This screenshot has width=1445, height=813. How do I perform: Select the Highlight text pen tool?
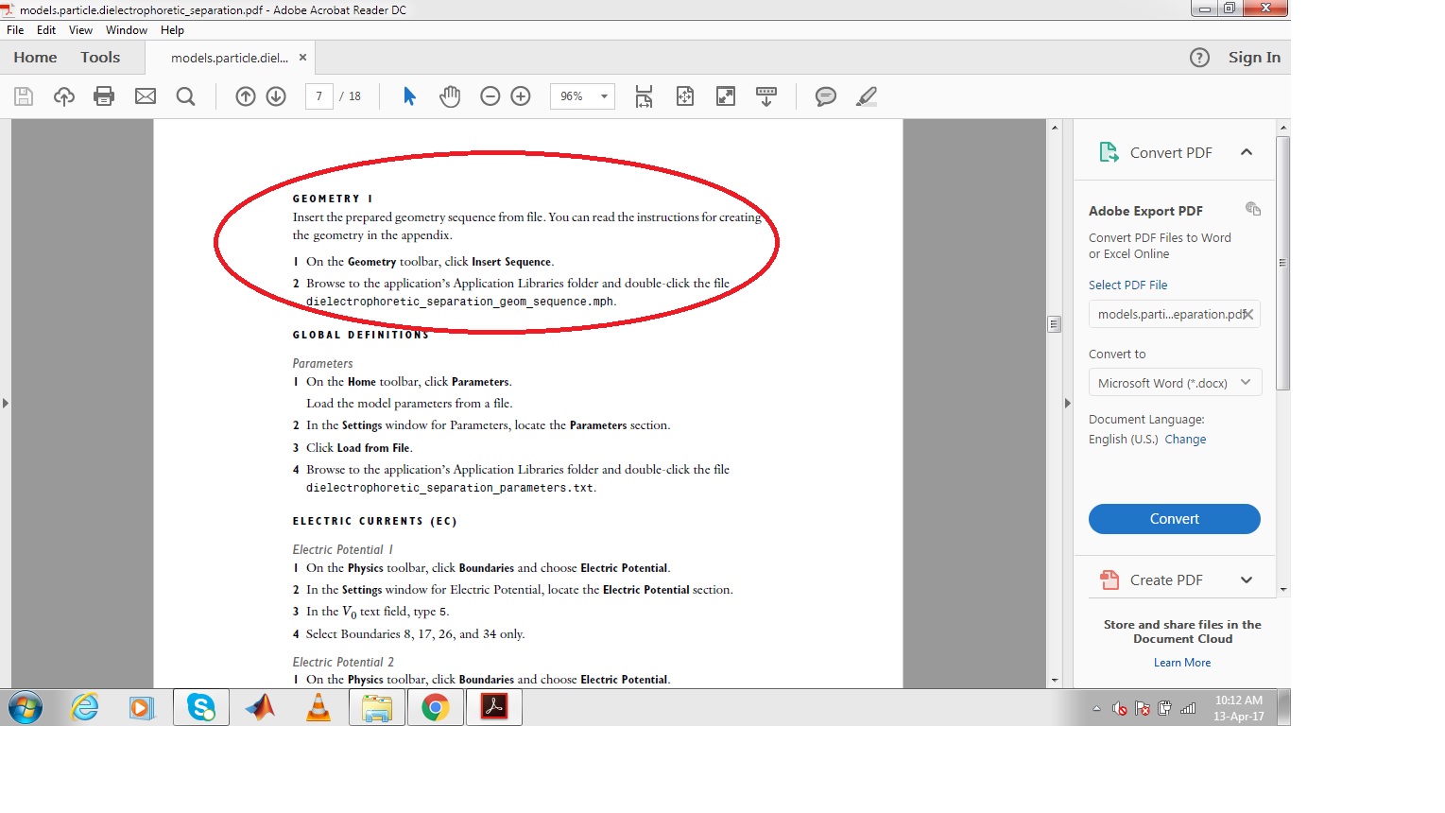[866, 96]
